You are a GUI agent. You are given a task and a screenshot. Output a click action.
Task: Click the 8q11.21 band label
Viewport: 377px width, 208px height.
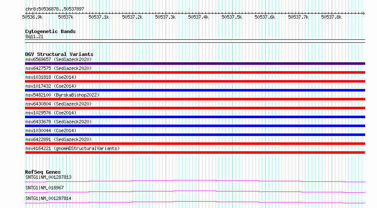pos(34,36)
